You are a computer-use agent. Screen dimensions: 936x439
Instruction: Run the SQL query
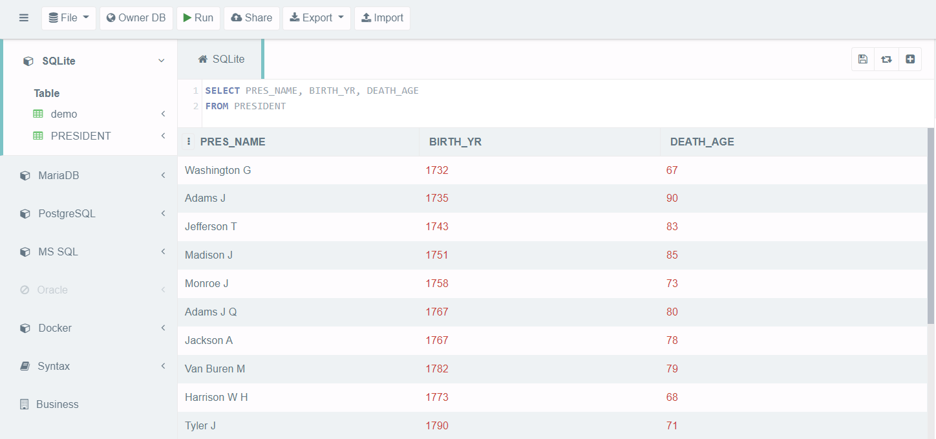point(198,18)
